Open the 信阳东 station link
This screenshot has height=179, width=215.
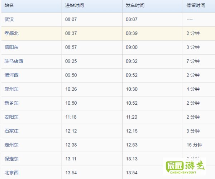tap(11, 47)
